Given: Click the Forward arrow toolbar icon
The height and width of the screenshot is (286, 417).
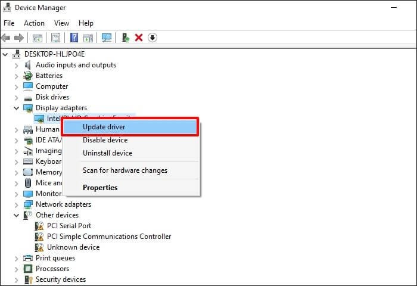Looking at the screenshot, I should pyautogui.click(x=19, y=38).
